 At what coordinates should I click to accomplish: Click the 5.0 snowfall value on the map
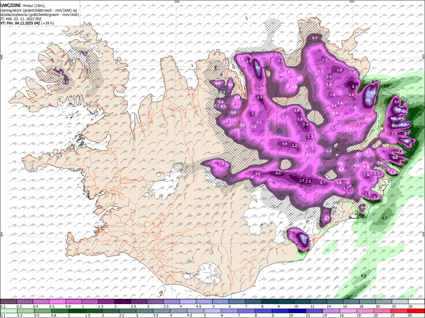click(373, 93)
